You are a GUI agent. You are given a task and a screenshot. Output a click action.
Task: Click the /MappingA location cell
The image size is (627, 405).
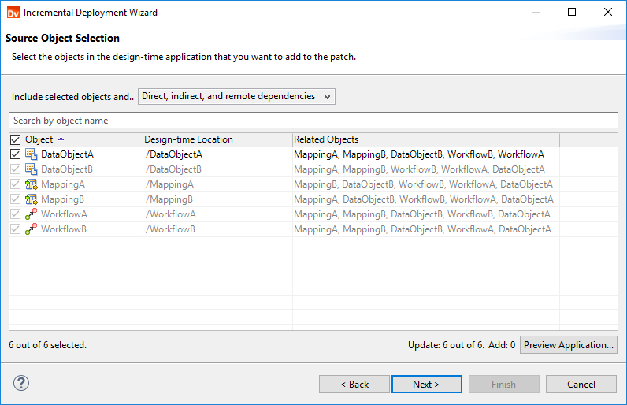coord(217,184)
